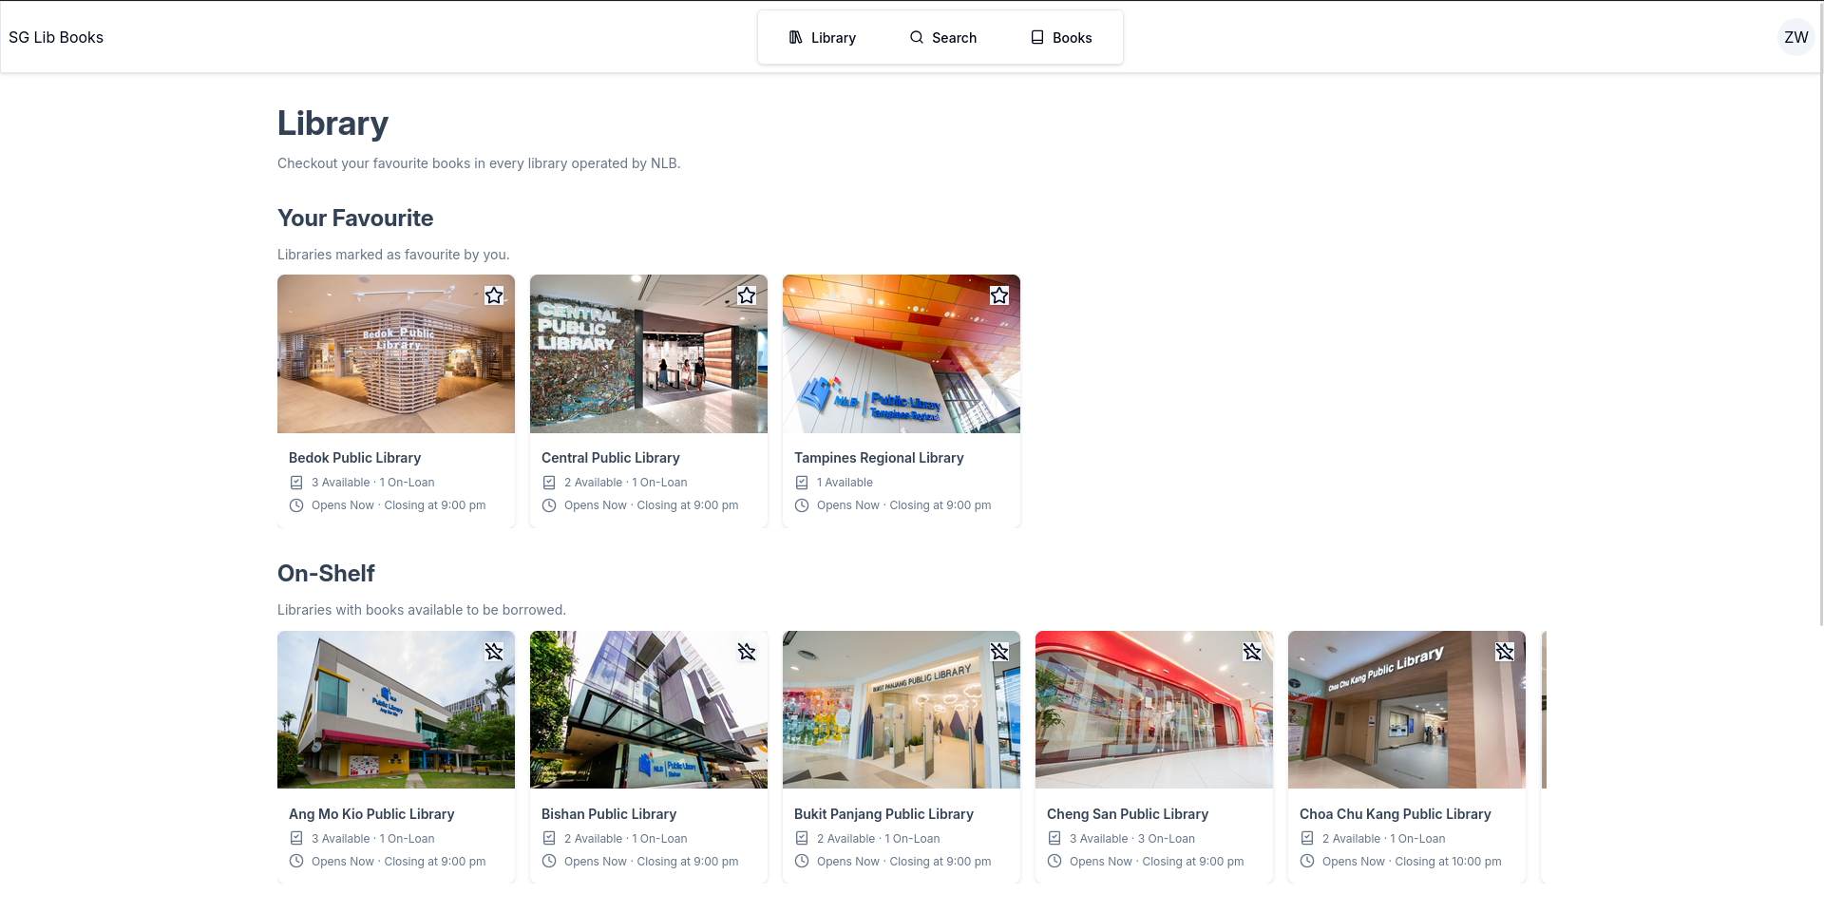The image size is (1824, 913).
Task: Toggle the favourite star on Choa Chu Kang Public Library
Action: click(1505, 652)
